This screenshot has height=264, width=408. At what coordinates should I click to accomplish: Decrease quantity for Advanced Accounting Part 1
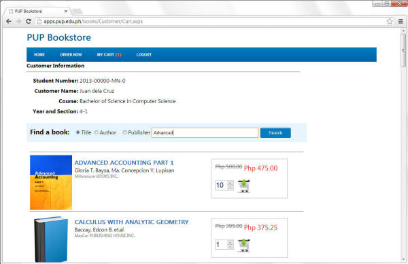coord(230,187)
